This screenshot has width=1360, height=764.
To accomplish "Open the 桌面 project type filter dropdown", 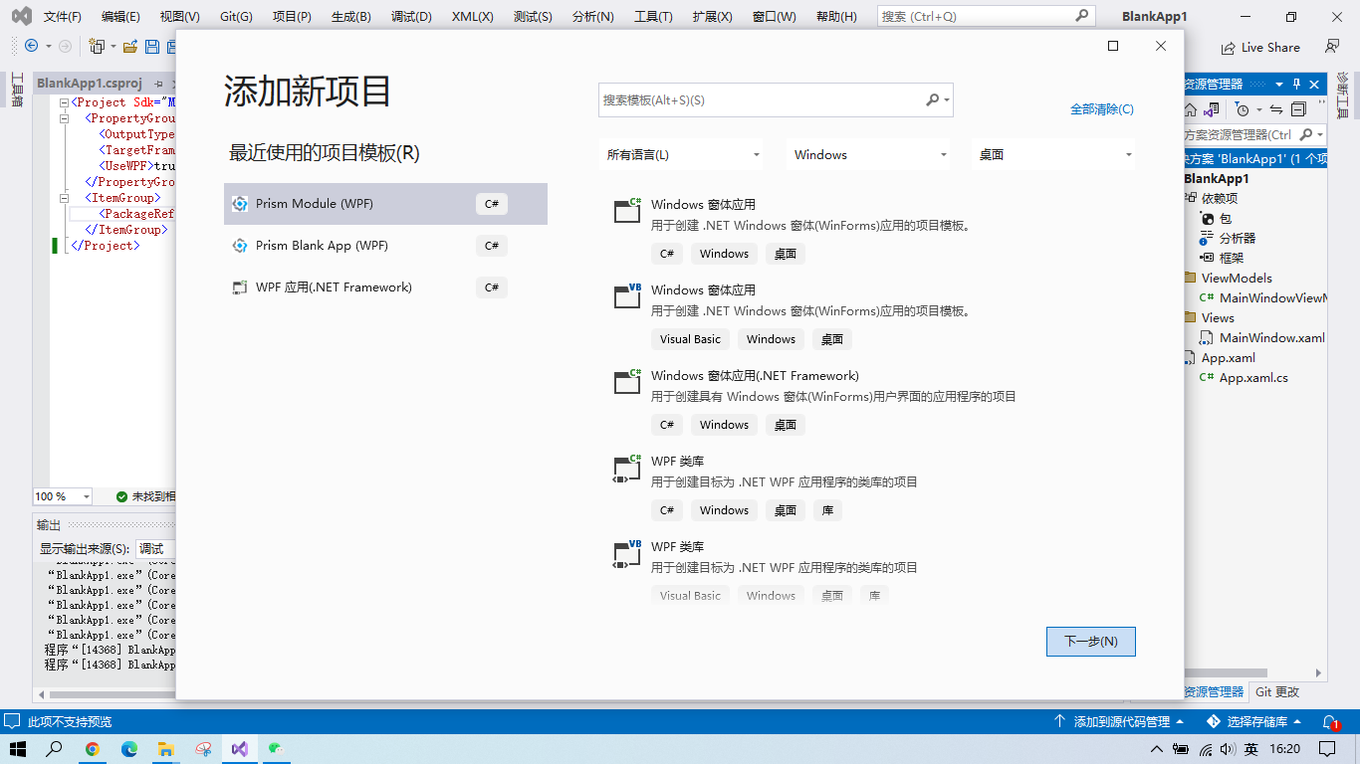I will [1054, 154].
